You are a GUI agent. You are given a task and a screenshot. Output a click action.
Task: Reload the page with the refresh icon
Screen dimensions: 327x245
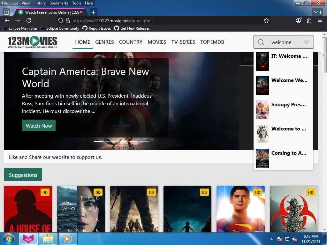pyautogui.click(x=29, y=20)
